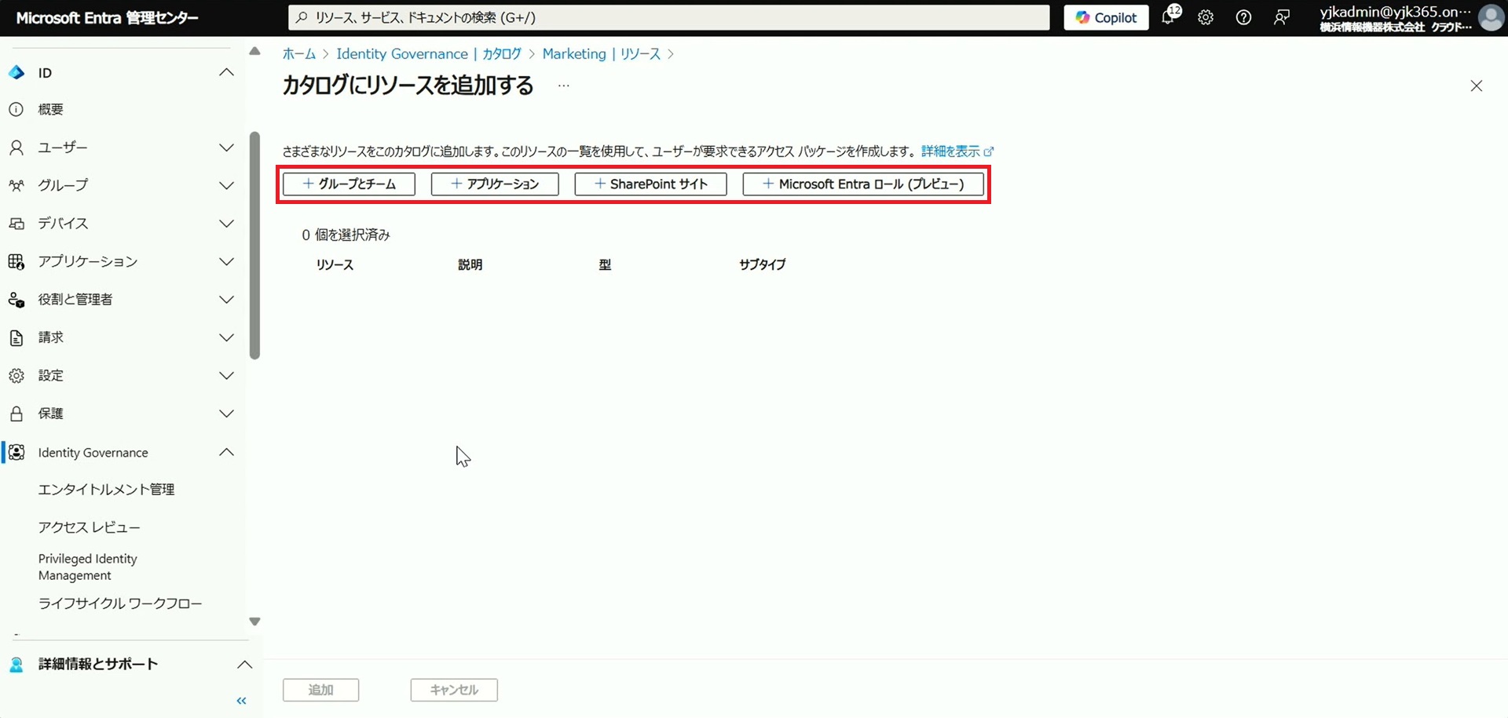Open the feedback person icon
The width and height of the screenshot is (1508, 718).
pos(1281,17)
